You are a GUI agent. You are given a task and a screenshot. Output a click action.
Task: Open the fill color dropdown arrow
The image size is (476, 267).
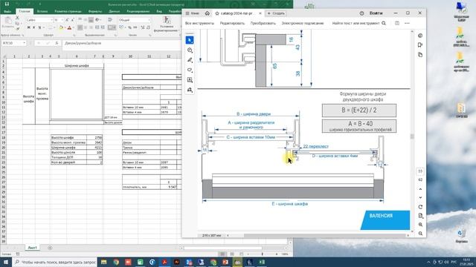click(x=65, y=28)
